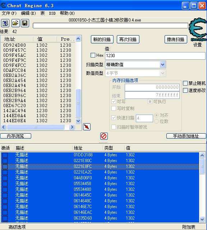
Task: Open the 编辑(E) menu
Action: coord(28,13)
